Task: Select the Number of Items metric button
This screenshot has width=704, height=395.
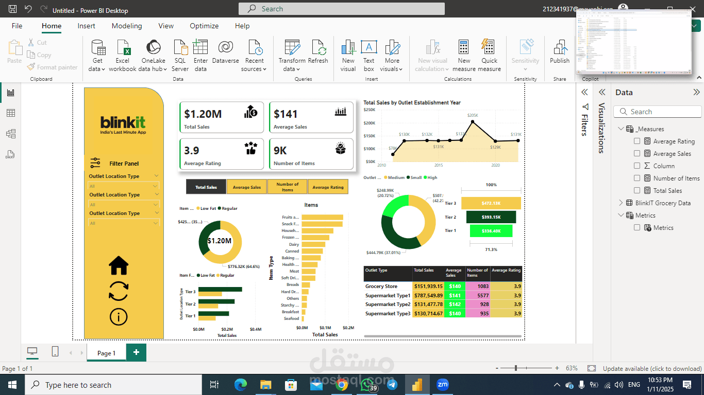Action: [288, 187]
